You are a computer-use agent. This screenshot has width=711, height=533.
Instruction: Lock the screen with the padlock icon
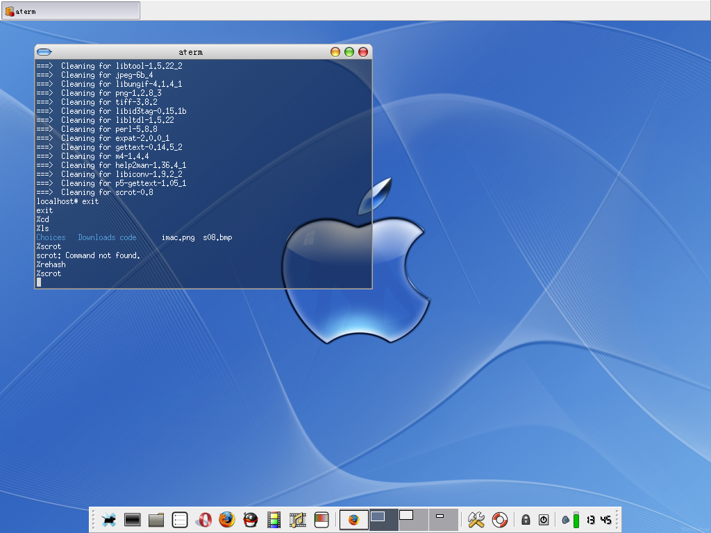point(526,519)
